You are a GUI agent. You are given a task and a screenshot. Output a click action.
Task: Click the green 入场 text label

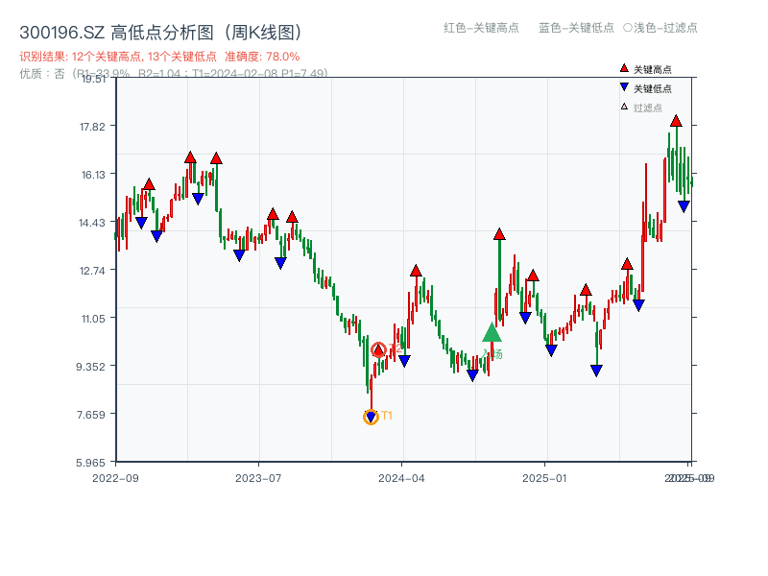click(492, 354)
